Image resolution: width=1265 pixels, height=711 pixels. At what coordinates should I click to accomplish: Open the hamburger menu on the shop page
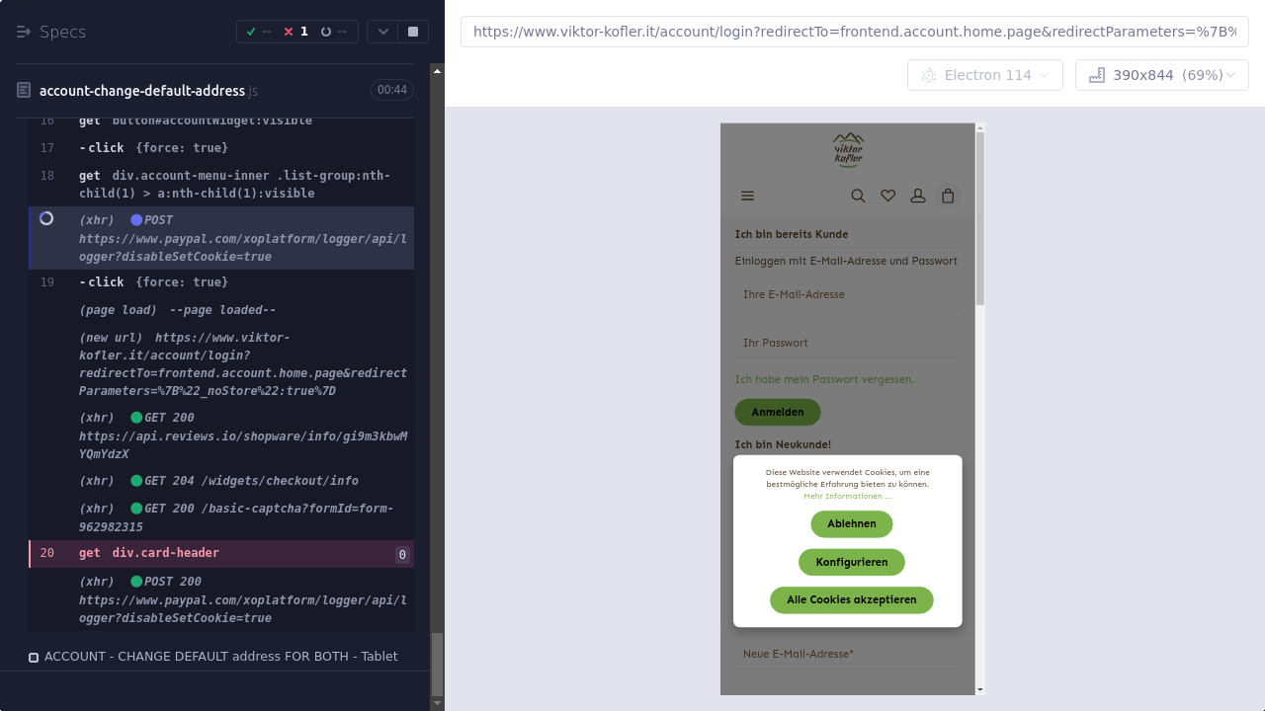(747, 196)
